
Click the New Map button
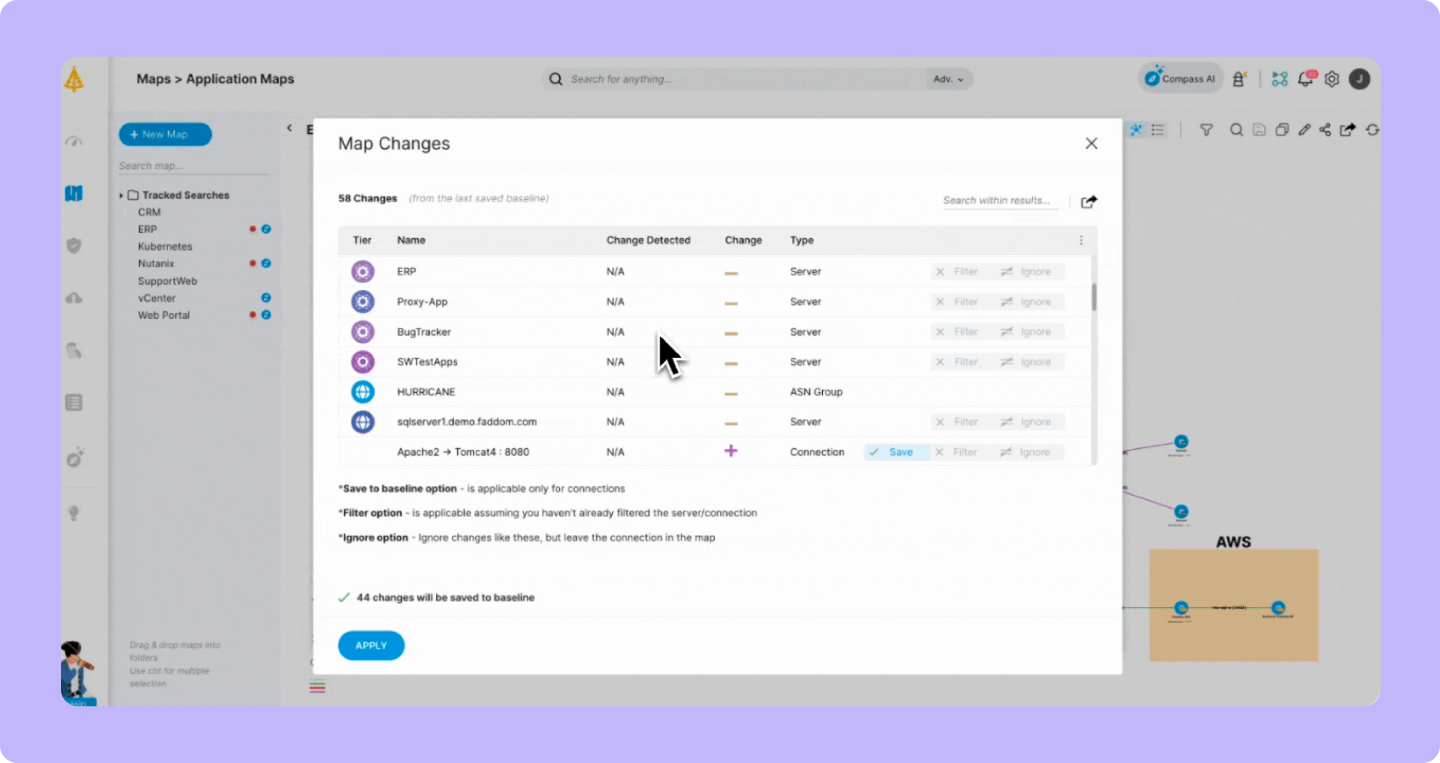(165, 134)
